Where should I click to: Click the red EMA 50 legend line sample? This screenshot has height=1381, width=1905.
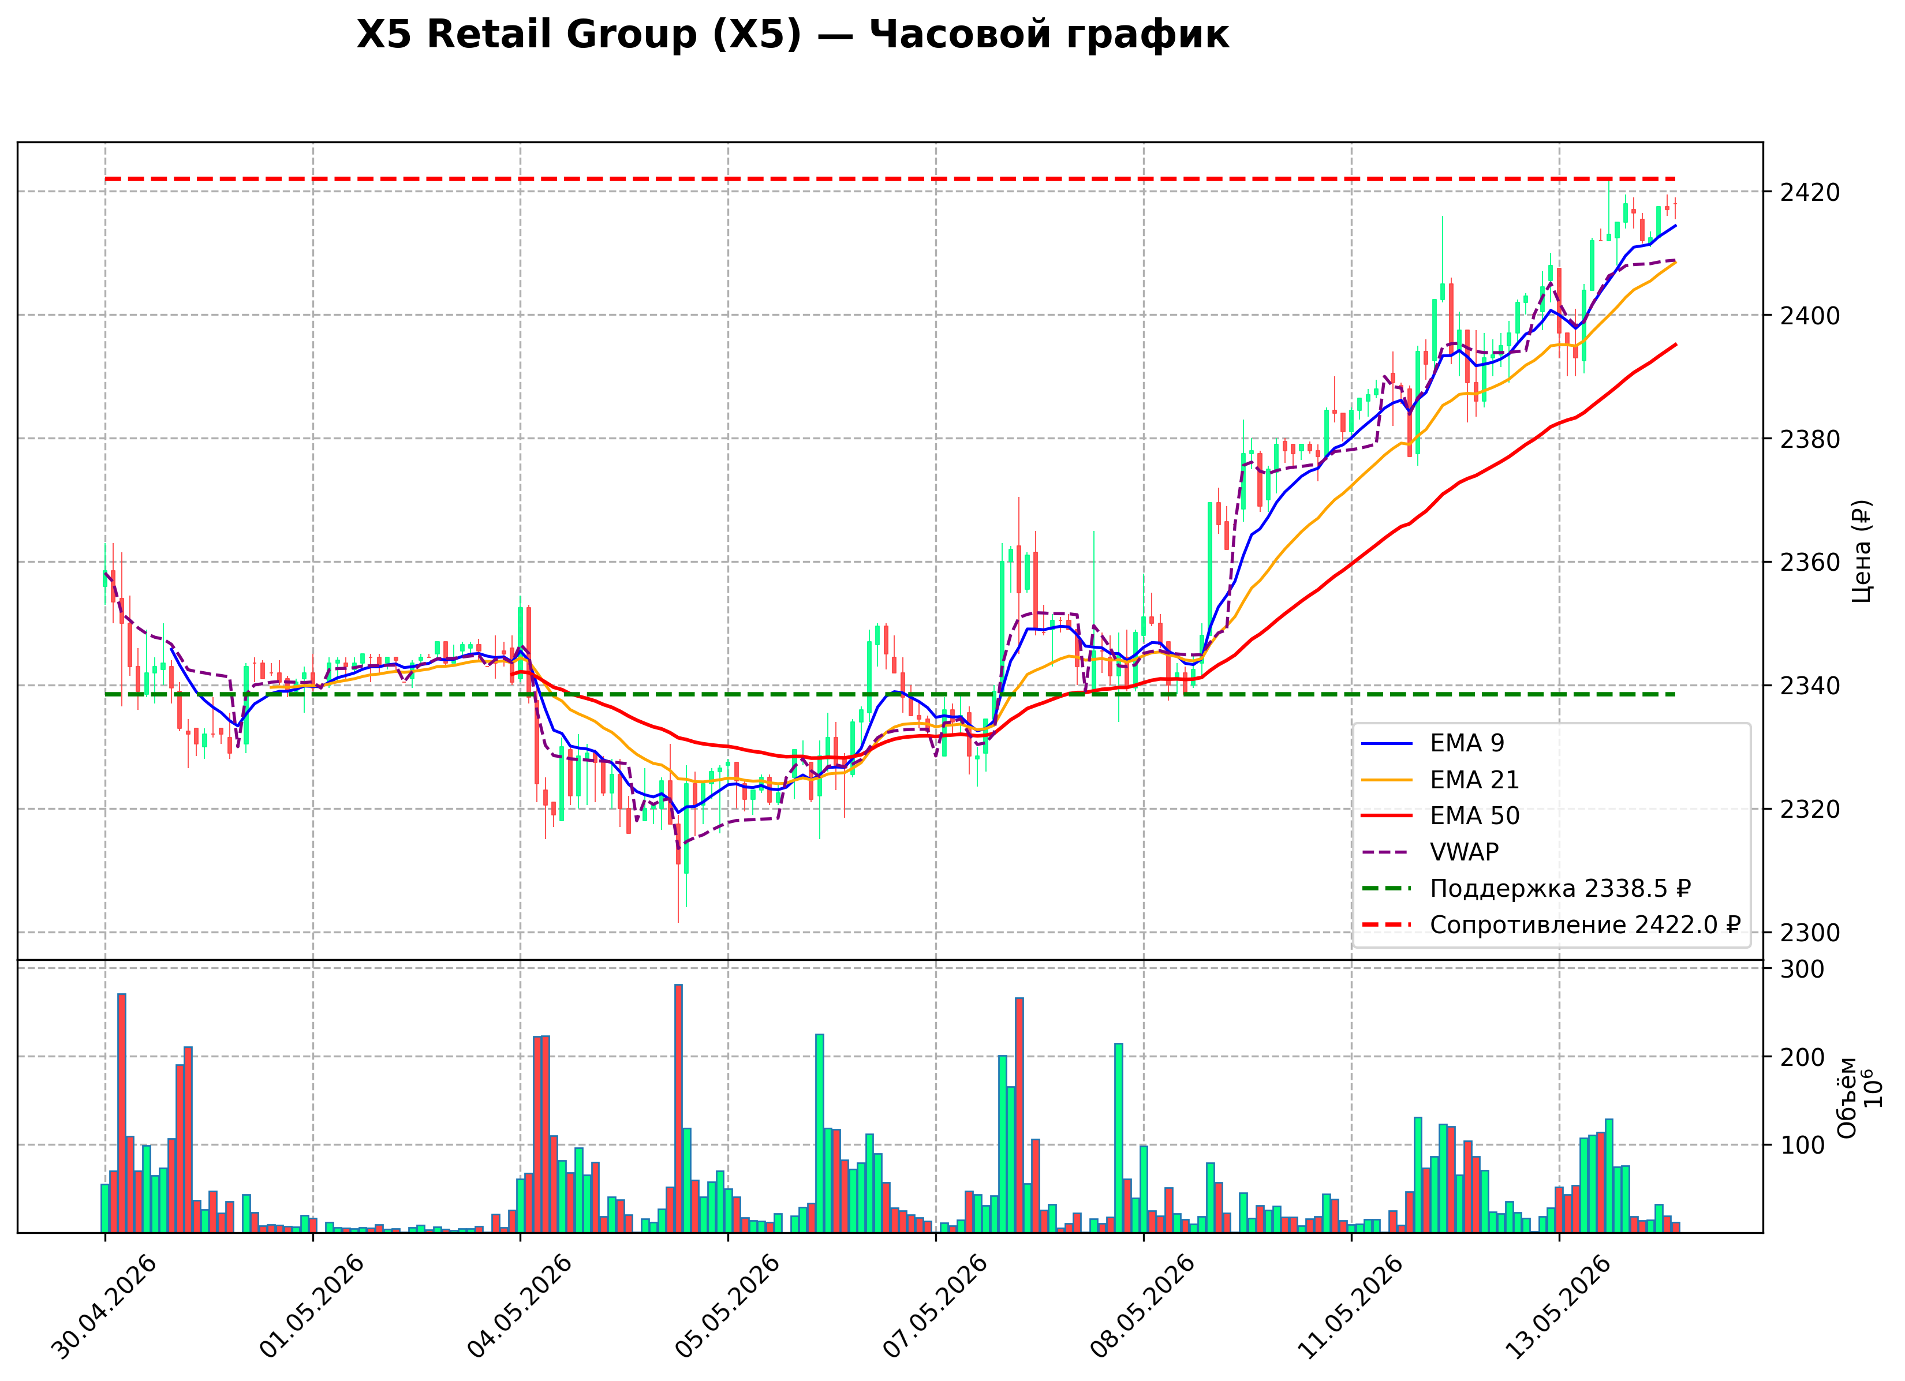tap(1387, 816)
